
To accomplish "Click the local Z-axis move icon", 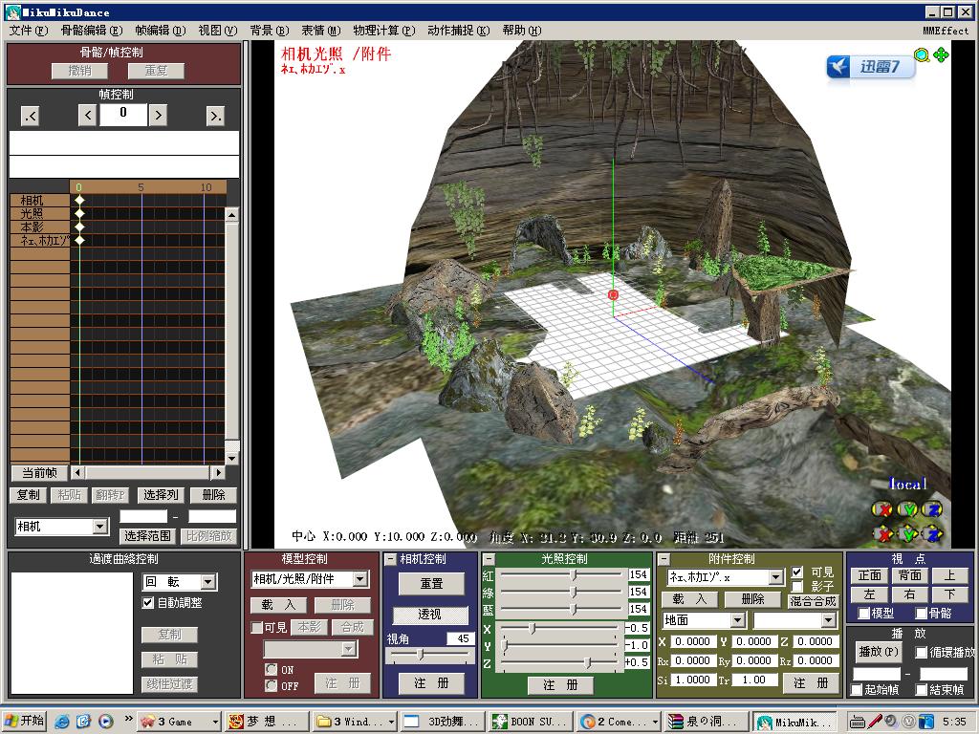I will point(933,533).
